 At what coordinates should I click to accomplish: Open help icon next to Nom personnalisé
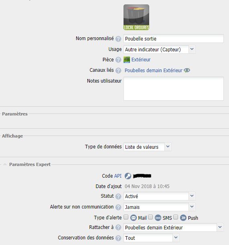pos(118,39)
